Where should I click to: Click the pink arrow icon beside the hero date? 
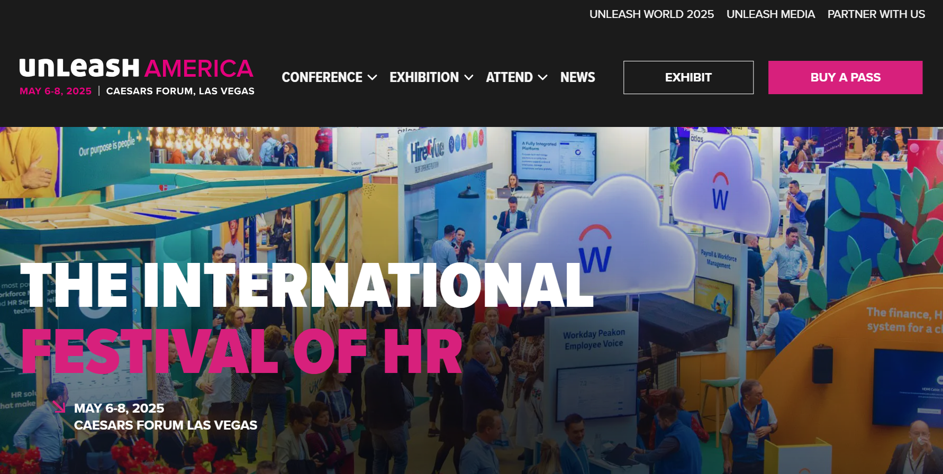(x=59, y=407)
